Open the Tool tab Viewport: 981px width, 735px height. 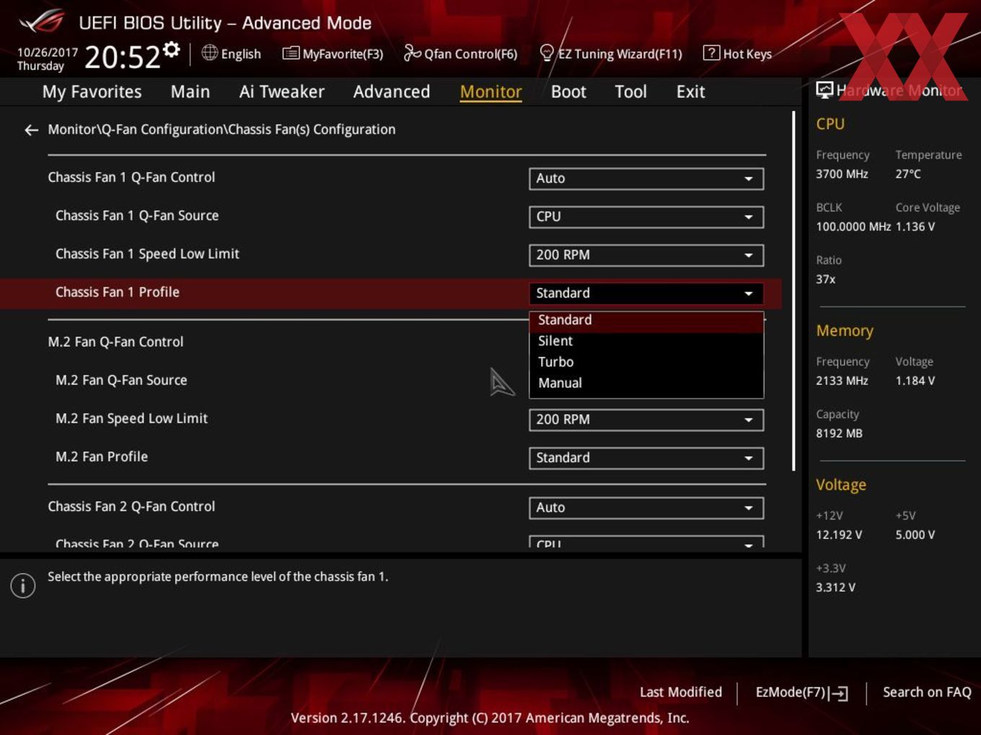click(x=630, y=92)
